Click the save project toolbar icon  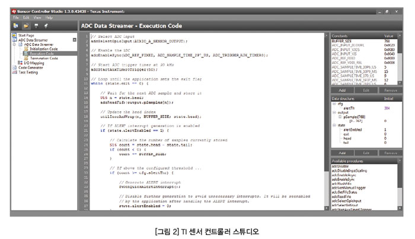pyautogui.click(x=36, y=25)
